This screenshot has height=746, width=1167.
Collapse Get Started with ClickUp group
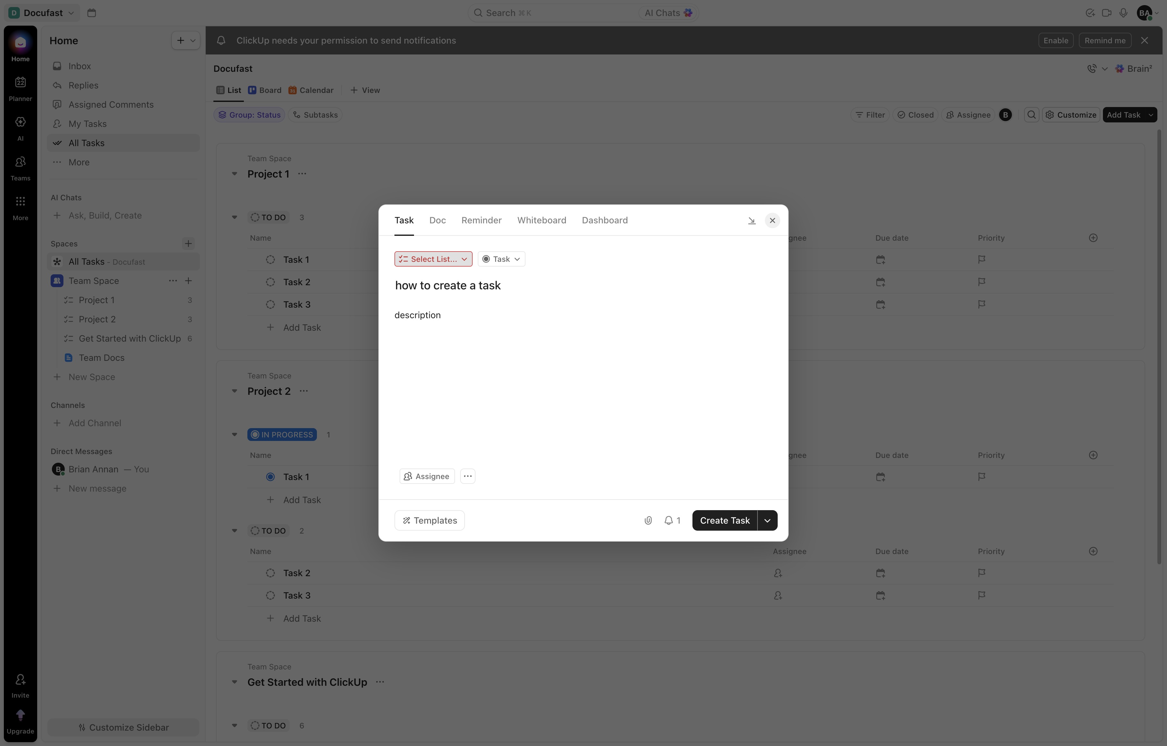(x=235, y=682)
